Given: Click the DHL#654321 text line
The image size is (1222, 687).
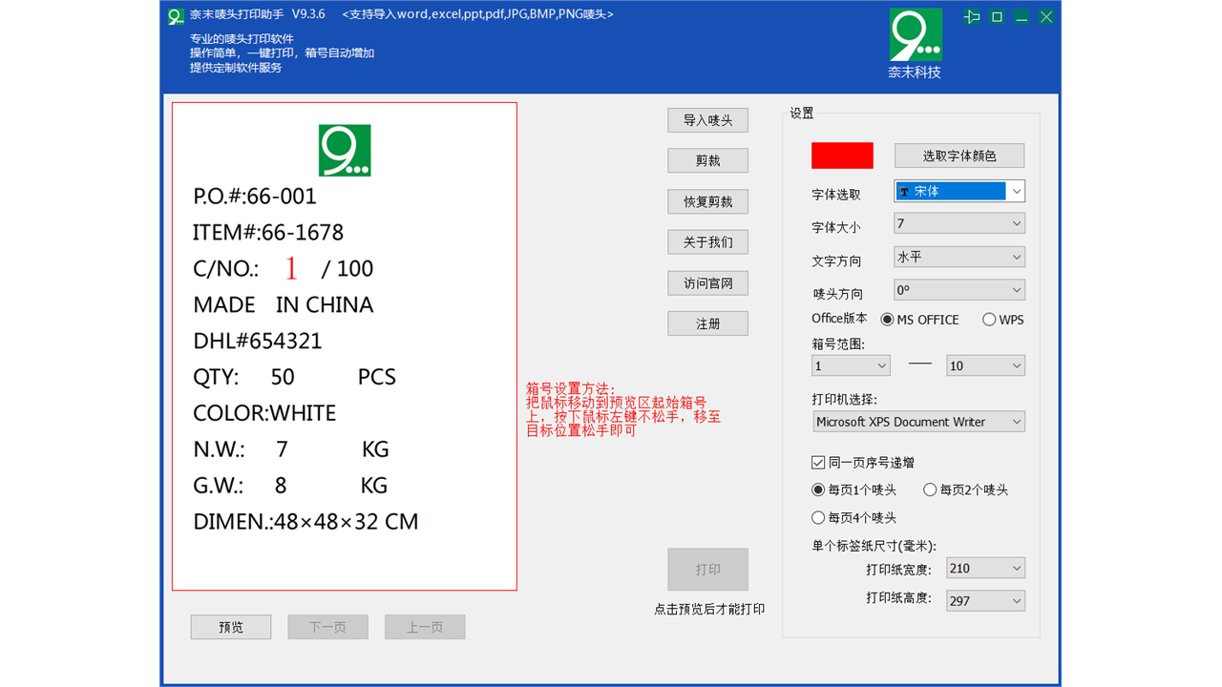Looking at the screenshot, I should 258,342.
